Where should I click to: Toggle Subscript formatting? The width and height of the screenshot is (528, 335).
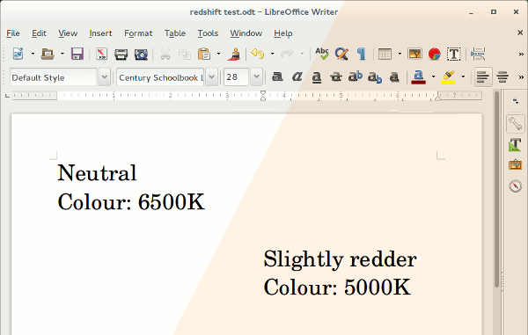(375, 77)
